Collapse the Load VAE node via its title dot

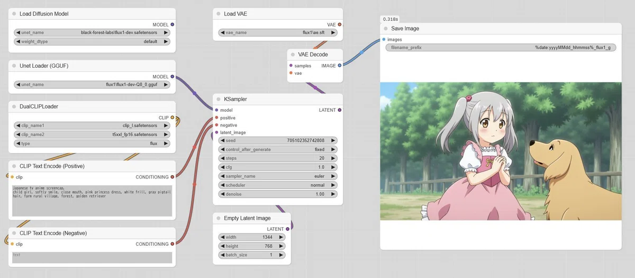(219, 14)
